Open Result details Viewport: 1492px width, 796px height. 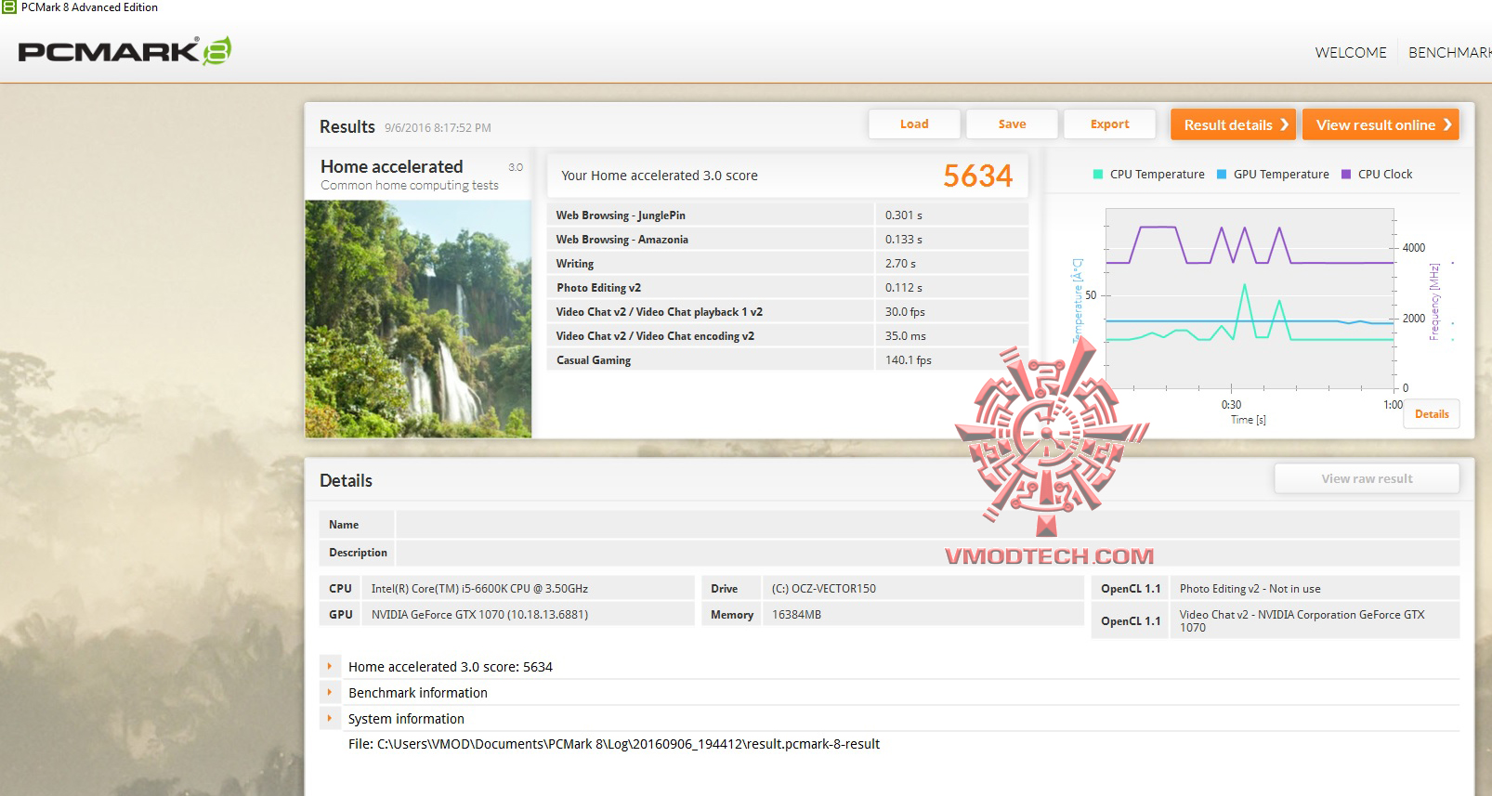click(x=1233, y=124)
